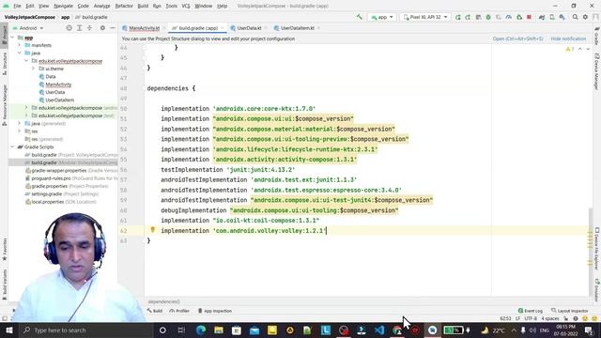Click the Windows search box
The height and width of the screenshot is (338, 601).
[x=86, y=330]
